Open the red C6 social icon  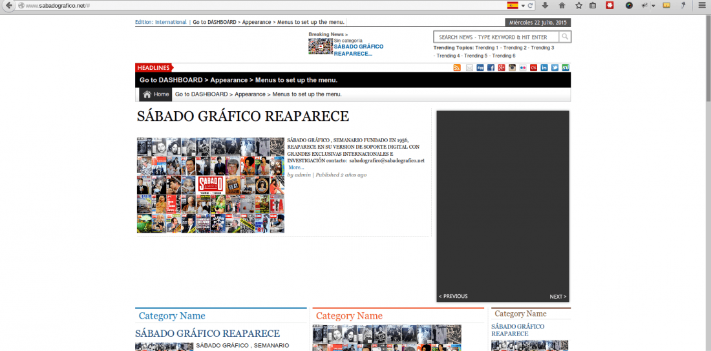pos(533,68)
